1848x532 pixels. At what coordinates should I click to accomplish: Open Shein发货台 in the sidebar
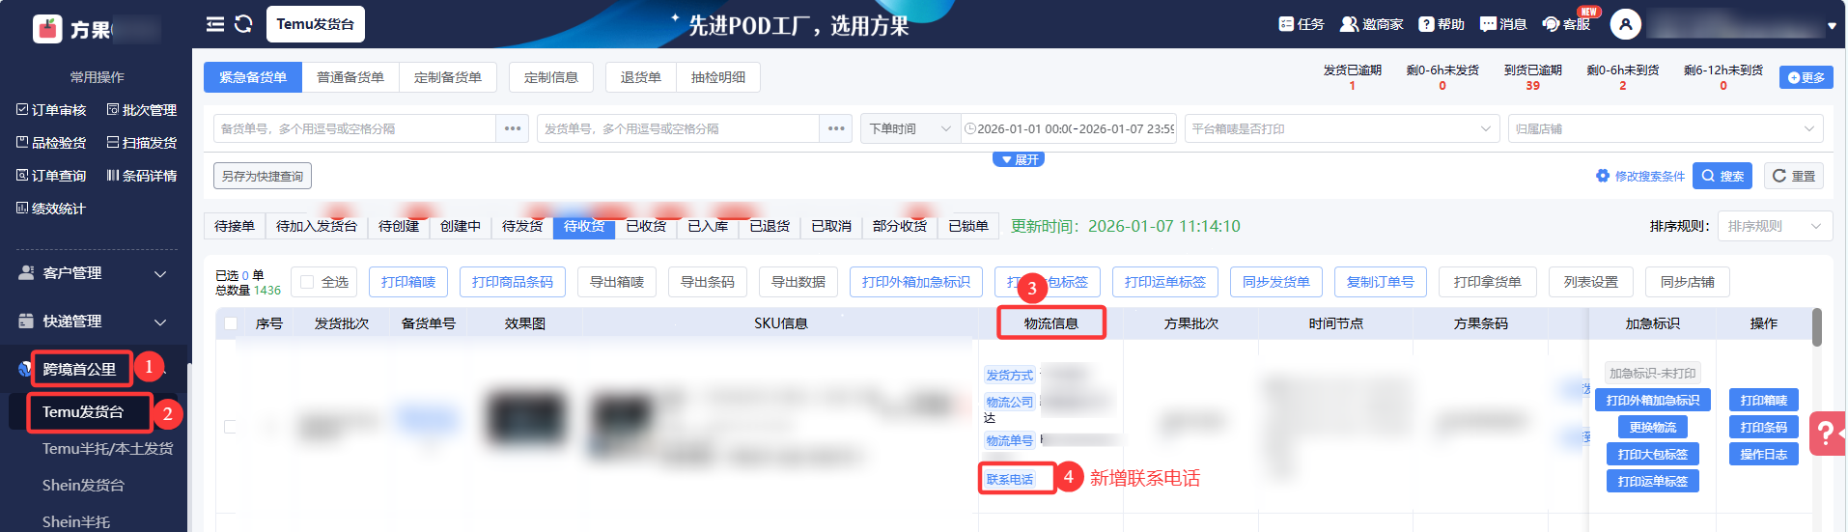pyautogui.click(x=83, y=486)
